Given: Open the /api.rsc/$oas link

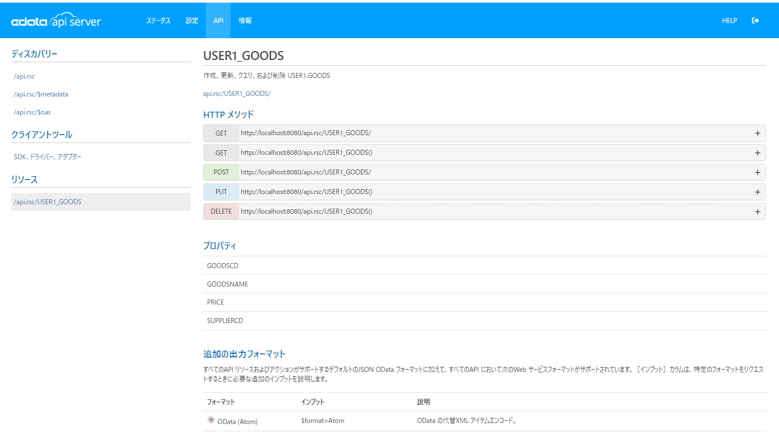Looking at the screenshot, I should 32,112.
